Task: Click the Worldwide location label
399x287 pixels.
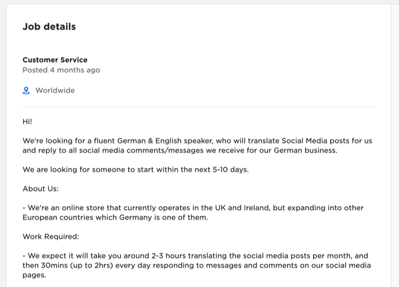Action: [55, 90]
